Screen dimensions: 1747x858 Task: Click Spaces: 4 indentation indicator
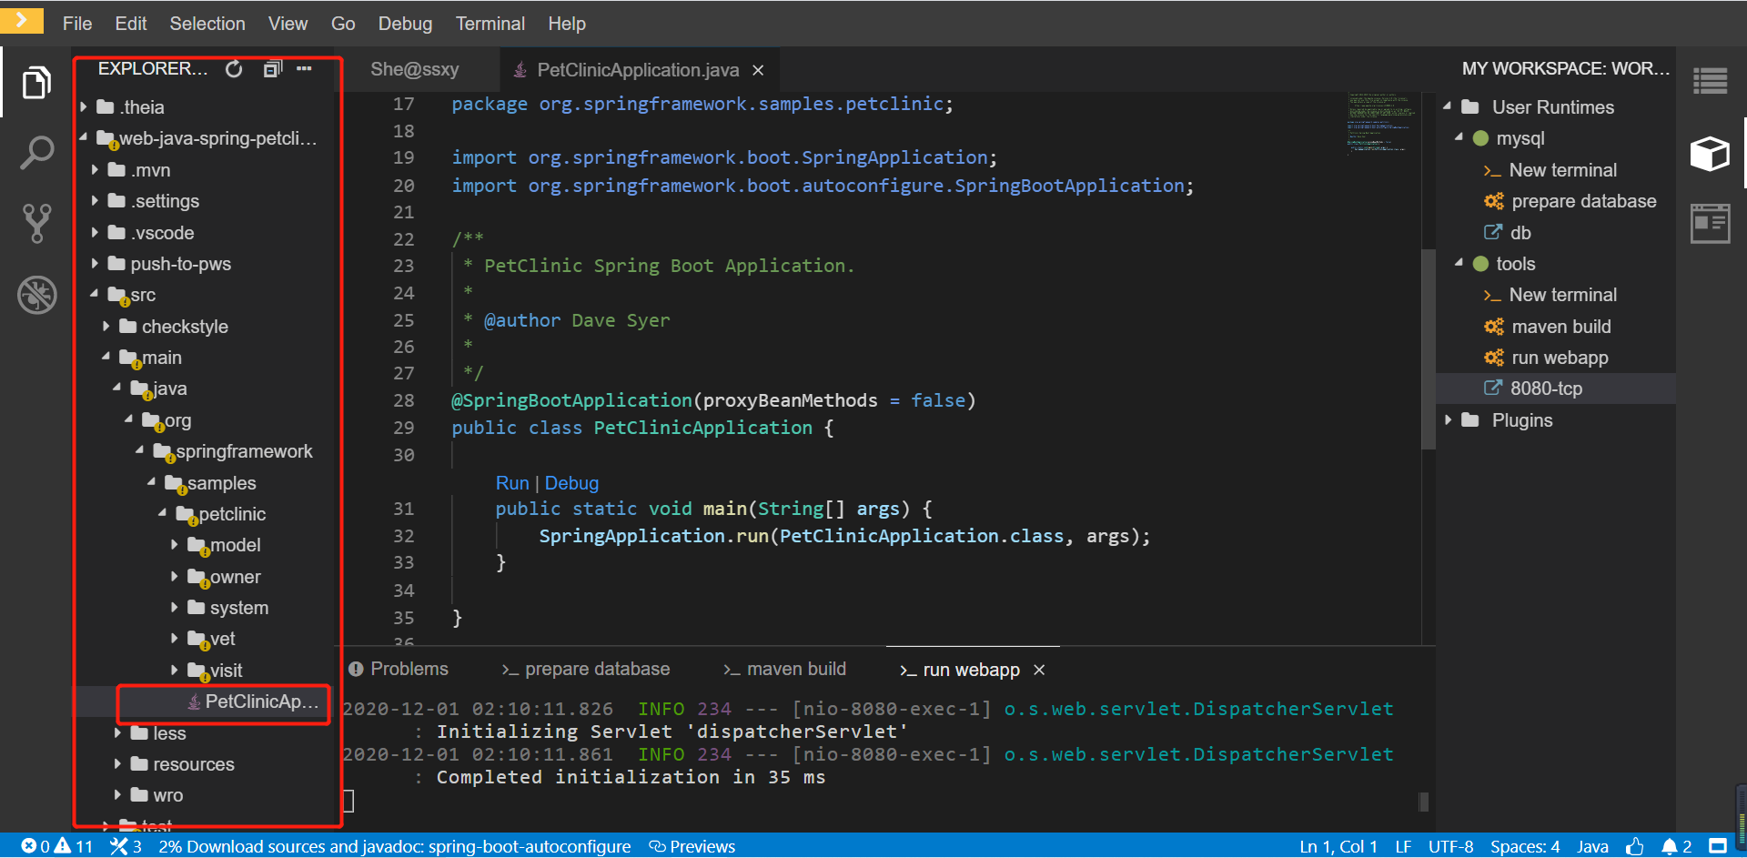(x=1525, y=846)
